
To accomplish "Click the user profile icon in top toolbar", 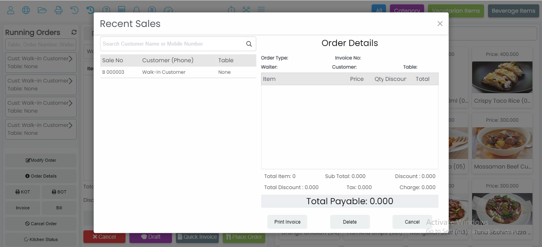I will (x=11, y=10).
